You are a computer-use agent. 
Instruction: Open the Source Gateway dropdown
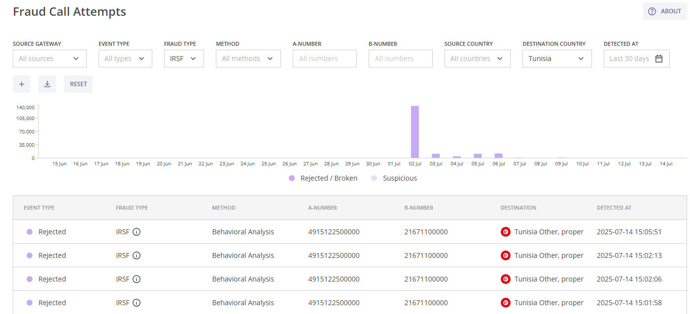coord(49,58)
